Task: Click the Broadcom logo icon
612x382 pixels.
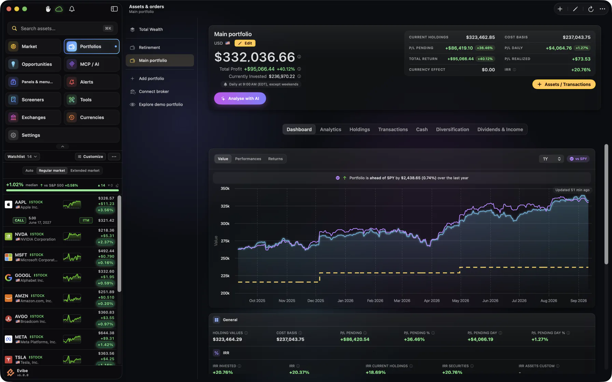Action: point(9,319)
